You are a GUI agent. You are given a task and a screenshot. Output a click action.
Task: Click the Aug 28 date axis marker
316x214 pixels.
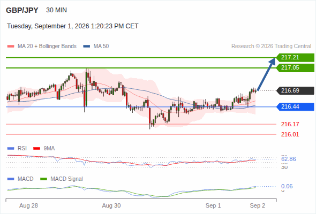[x=28, y=206]
